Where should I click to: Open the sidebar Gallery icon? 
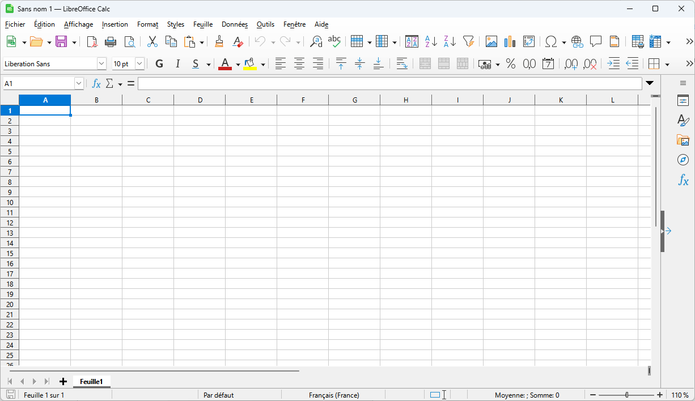(683, 140)
